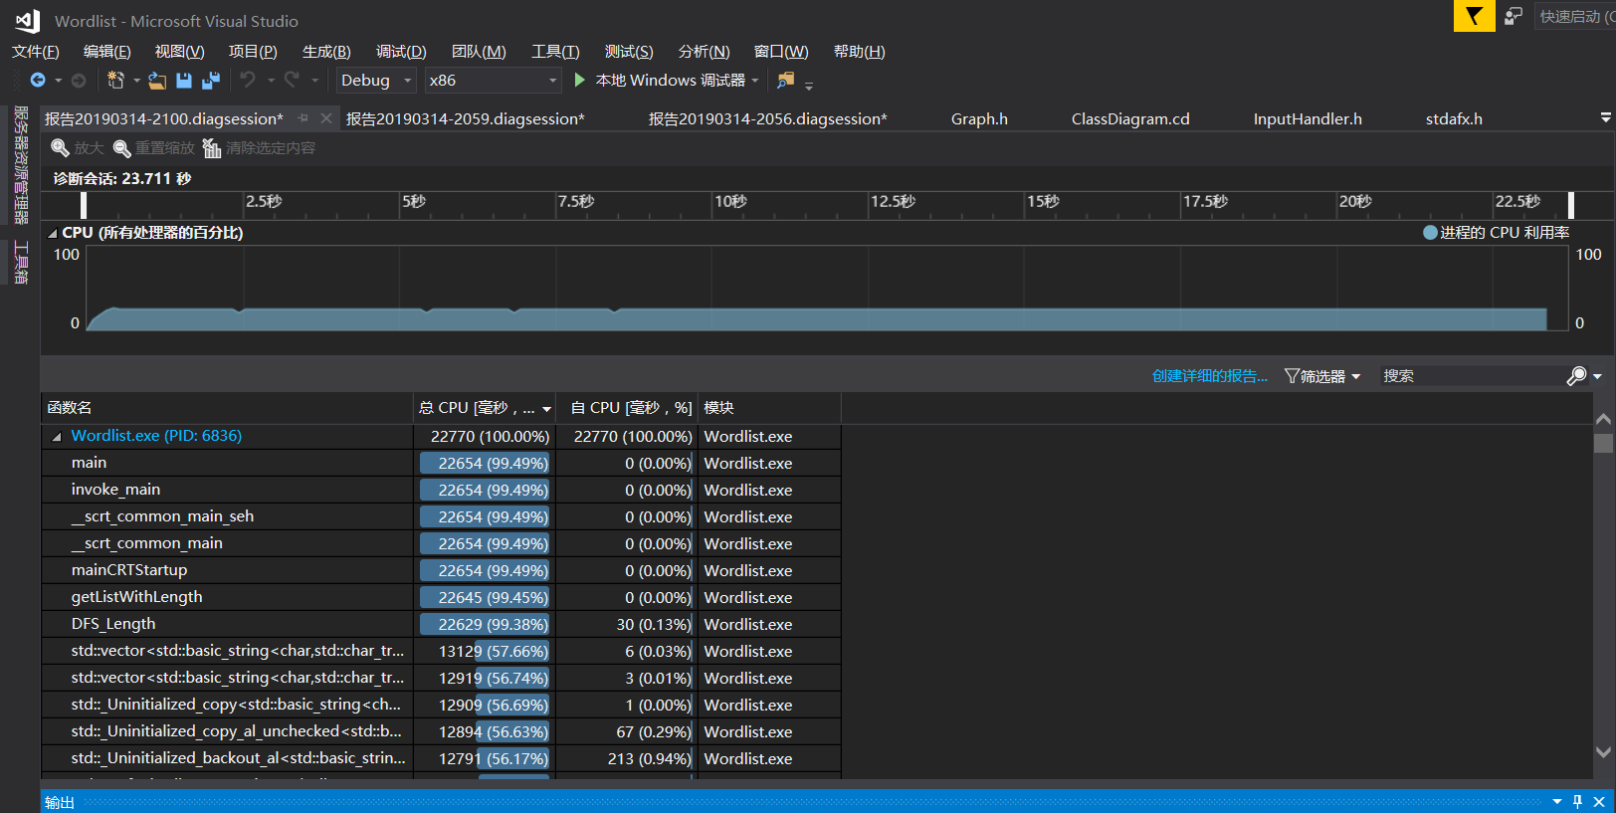Pin the 输出 output panel
This screenshot has width=1616, height=813.
point(1578,801)
